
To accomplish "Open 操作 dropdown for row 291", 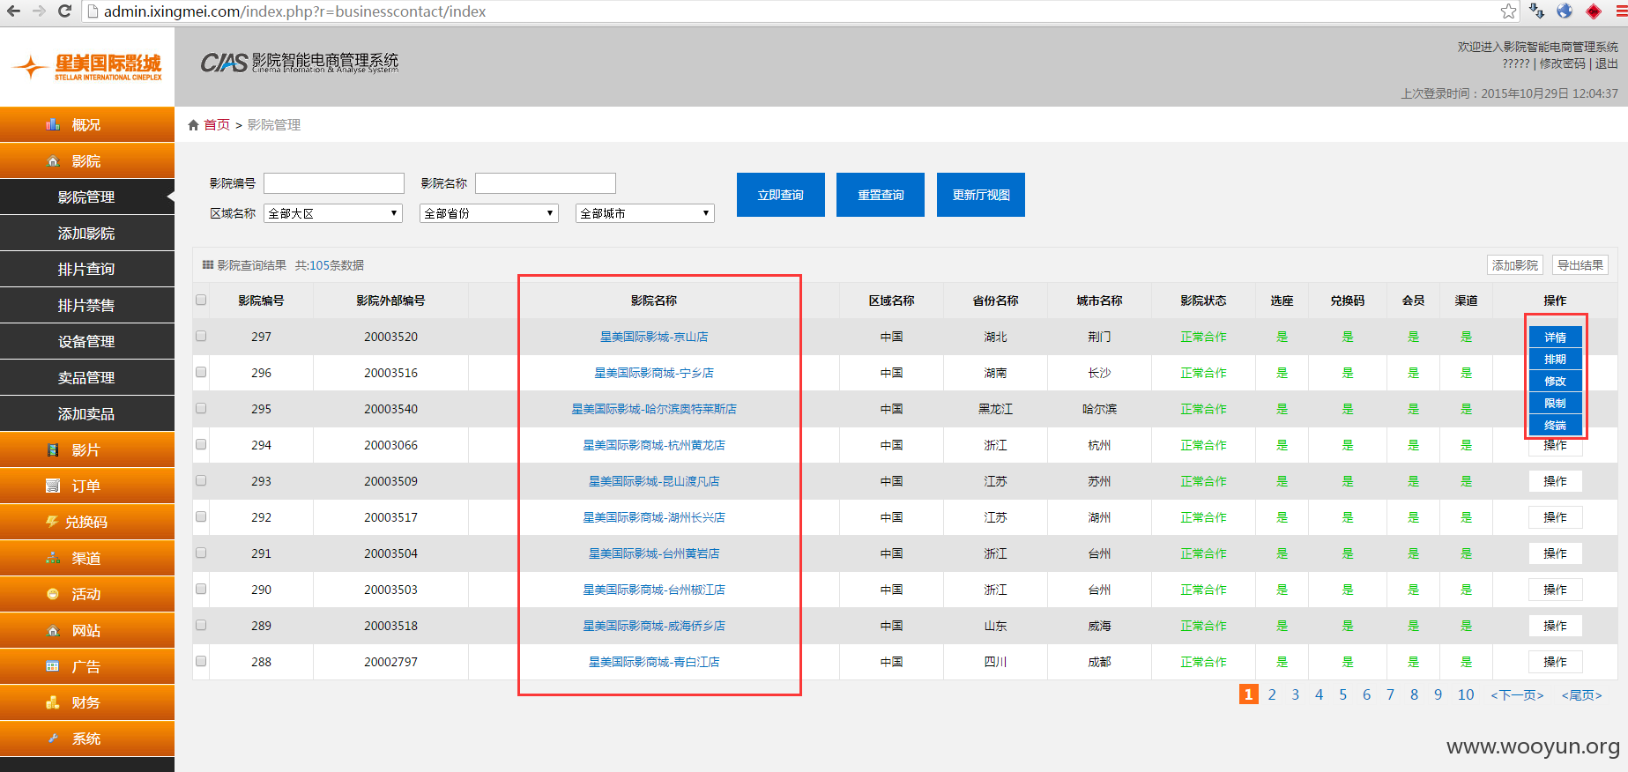I will point(1555,553).
